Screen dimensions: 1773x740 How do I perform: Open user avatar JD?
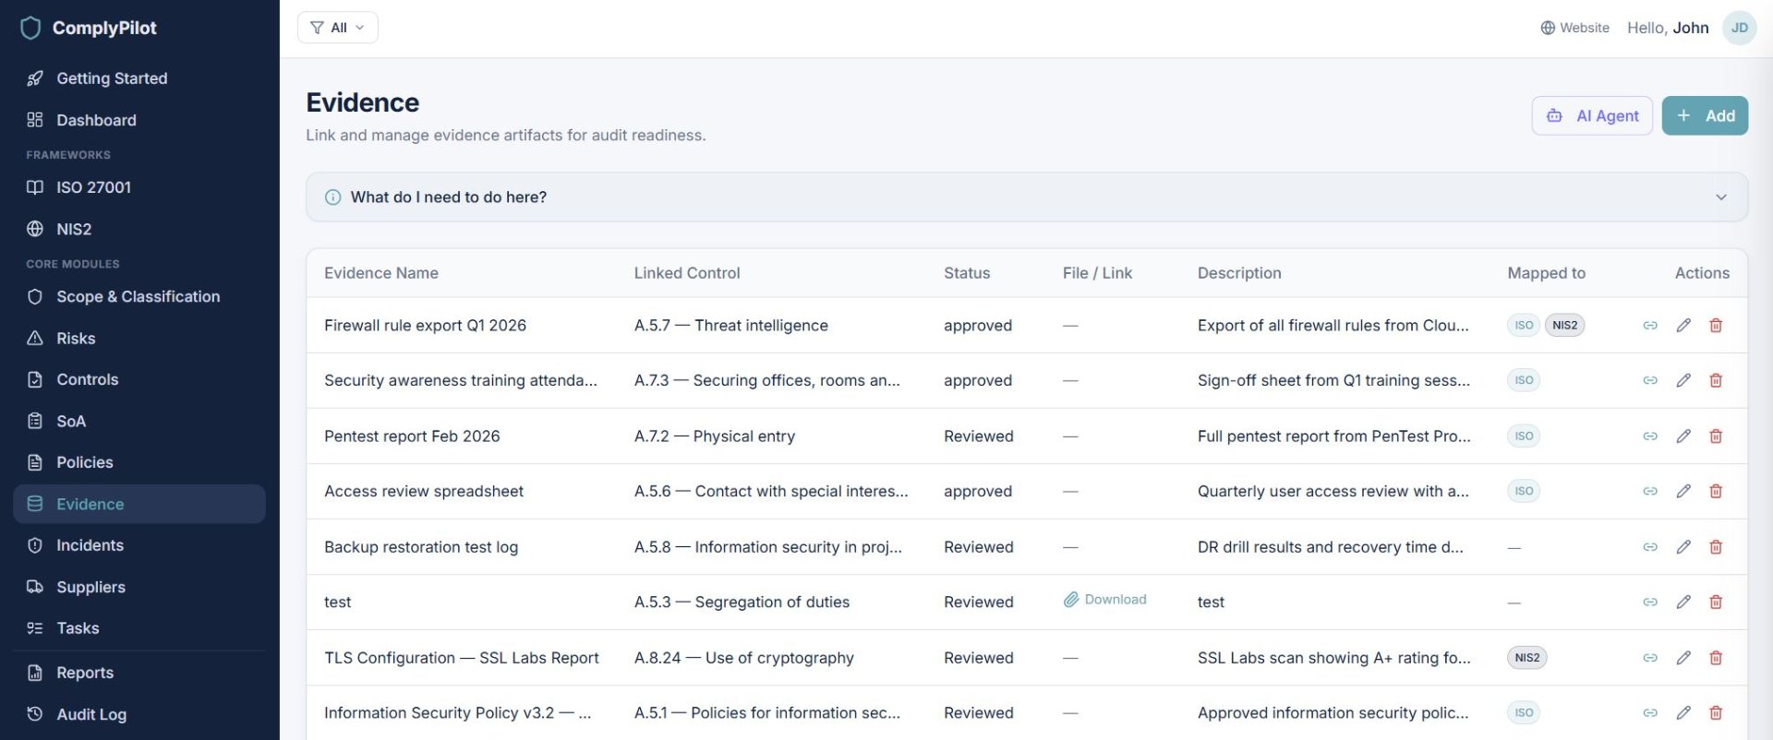click(1739, 28)
